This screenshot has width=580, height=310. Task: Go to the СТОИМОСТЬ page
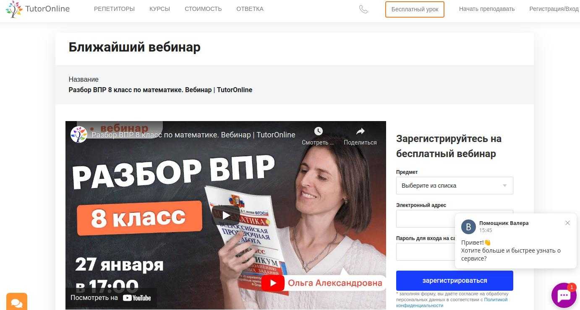click(x=203, y=9)
